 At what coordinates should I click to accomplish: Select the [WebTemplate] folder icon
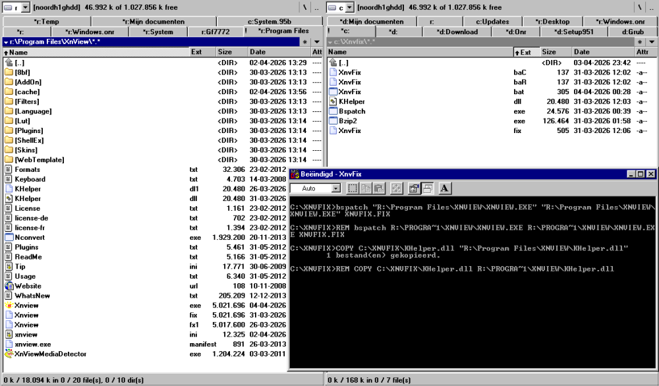click(9, 159)
